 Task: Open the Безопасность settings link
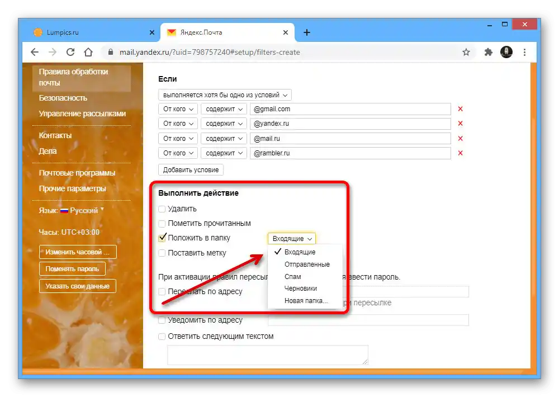(63, 98)
